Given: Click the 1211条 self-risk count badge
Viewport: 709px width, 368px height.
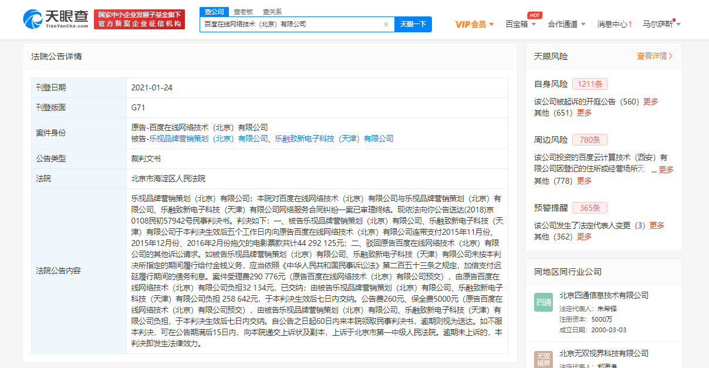Looking at the screenshot, I should click(x=590, y=84).
